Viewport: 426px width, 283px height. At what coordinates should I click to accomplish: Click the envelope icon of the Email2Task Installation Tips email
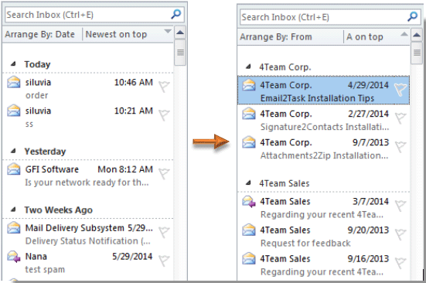249,85
